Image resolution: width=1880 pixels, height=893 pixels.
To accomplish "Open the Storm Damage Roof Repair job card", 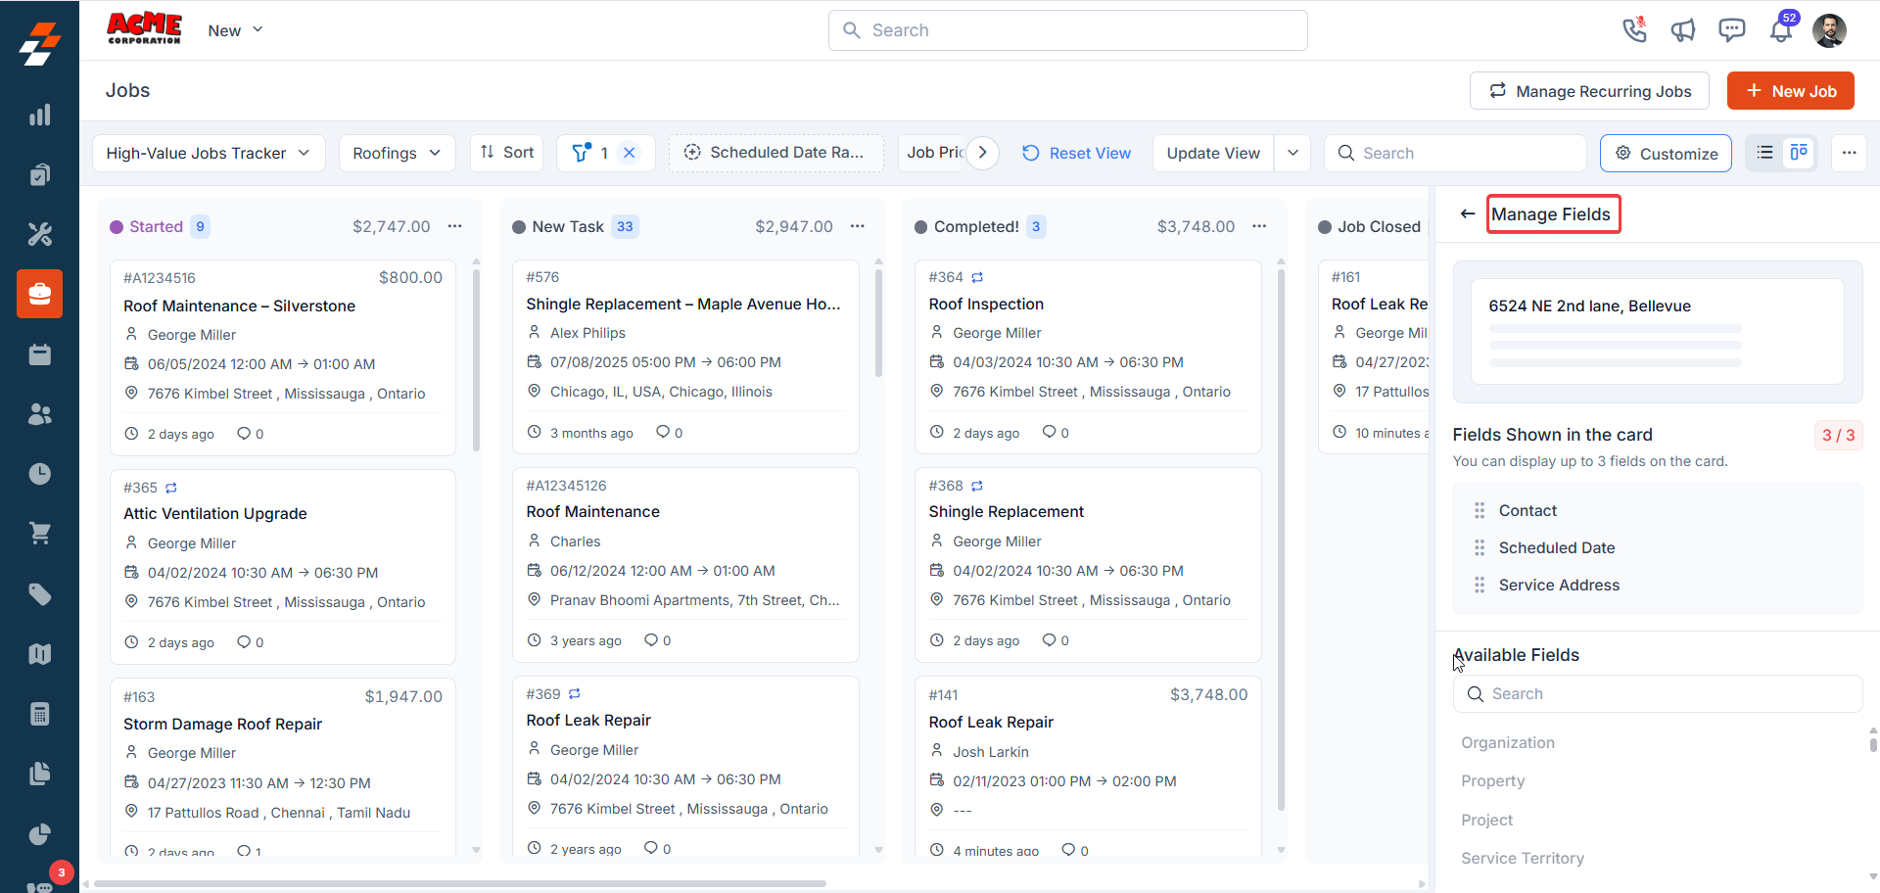I will pyautogui.click(x=283, y=767).
